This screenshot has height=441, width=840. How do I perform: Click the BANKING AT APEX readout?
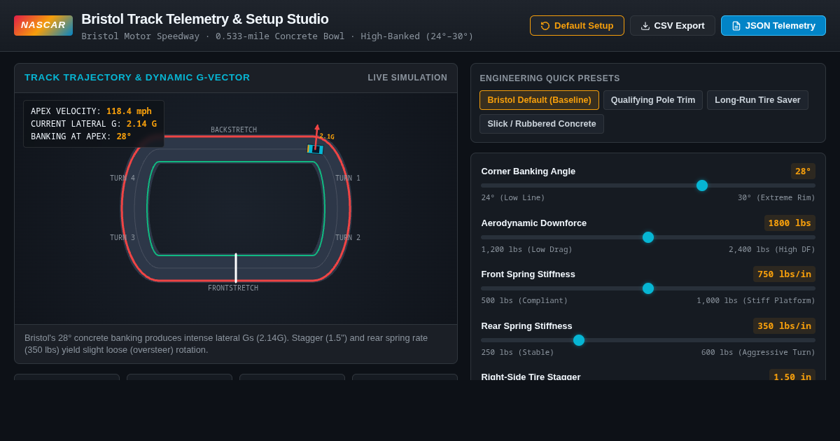[x=81, y=136]
